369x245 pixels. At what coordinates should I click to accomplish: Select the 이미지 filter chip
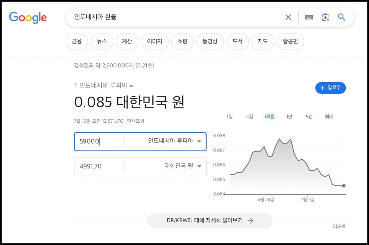point(155,42)
